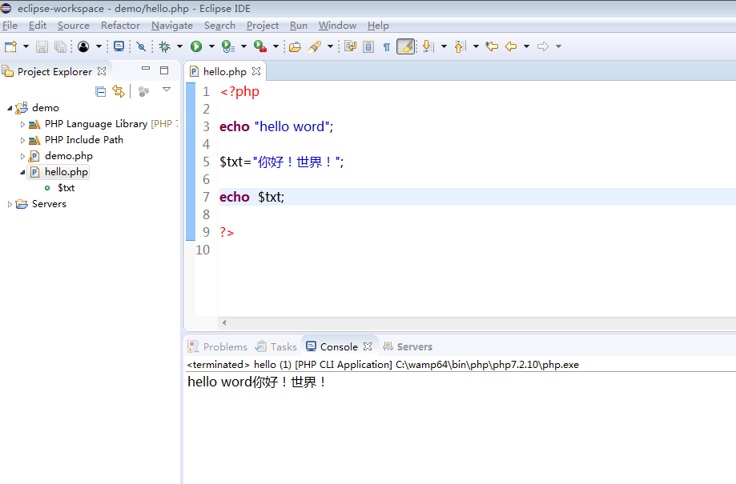Image resolution: width=736 pixels, height=484 pixels.
Task: Click the Last Edit Location icon
Action: (492, 46)
